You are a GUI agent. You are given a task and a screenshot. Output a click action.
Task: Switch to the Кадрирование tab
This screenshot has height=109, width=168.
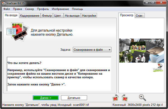pyautogui.click(x=30, y=16)
